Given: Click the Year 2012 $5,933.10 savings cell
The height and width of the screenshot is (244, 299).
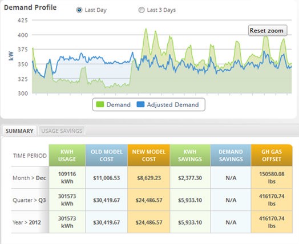Looking at the screenshot, I should [x=190, y=222].
